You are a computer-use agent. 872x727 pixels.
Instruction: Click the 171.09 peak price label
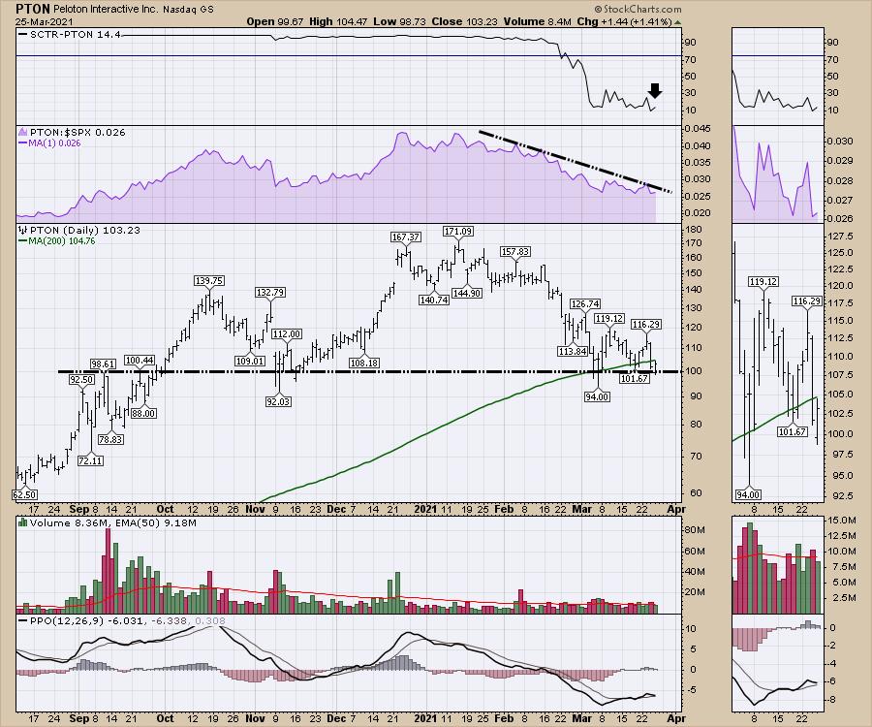coord(456,231)
